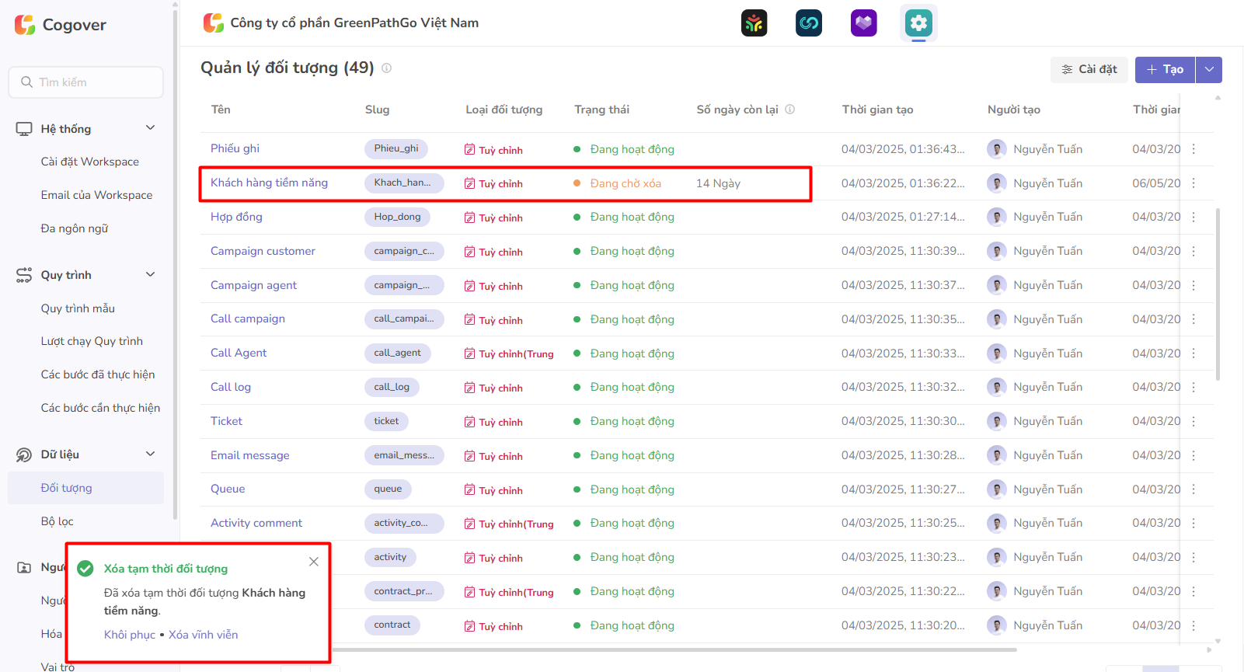Open Các bước đã thực hiện
This screenshot has height=672, width=1244.
click(x=98, y=374)
